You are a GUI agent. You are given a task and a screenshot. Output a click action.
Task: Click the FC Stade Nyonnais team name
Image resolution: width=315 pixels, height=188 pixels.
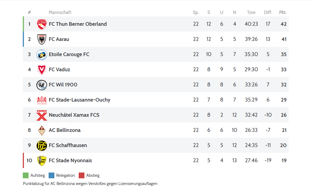point(70,161)
